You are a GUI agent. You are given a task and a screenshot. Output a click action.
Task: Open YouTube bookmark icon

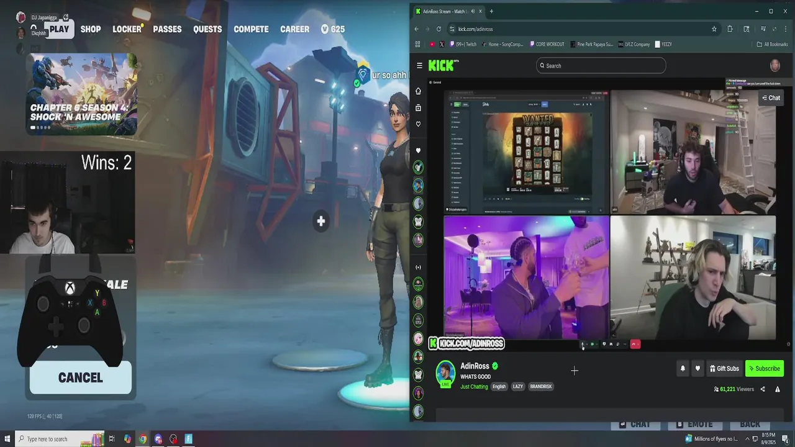[432, 45]
